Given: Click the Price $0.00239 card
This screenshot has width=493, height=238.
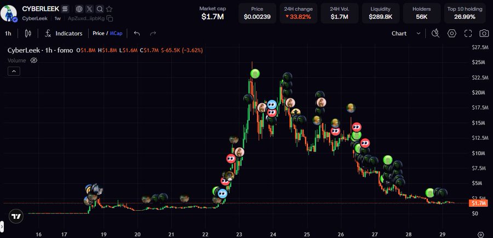Looking at the screenshot, I should click(257, 13).
